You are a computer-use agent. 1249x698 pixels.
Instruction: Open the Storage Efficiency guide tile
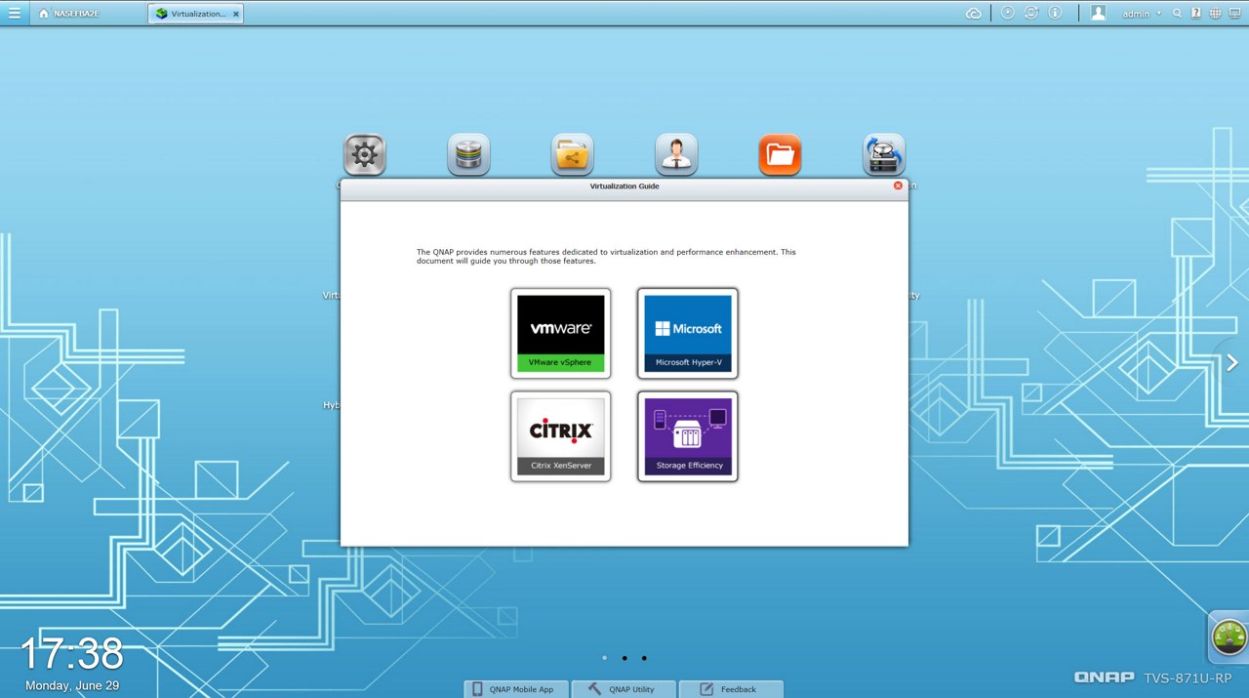pos(688,436)
